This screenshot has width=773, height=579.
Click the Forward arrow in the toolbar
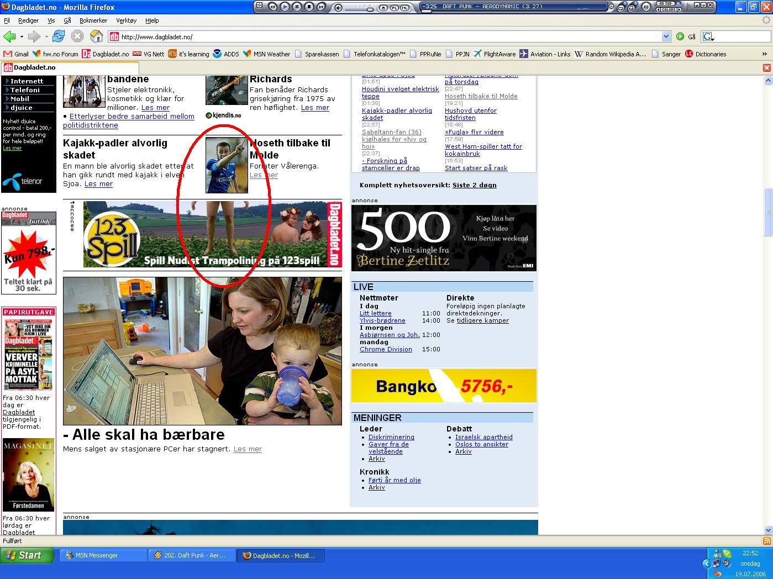34,36
